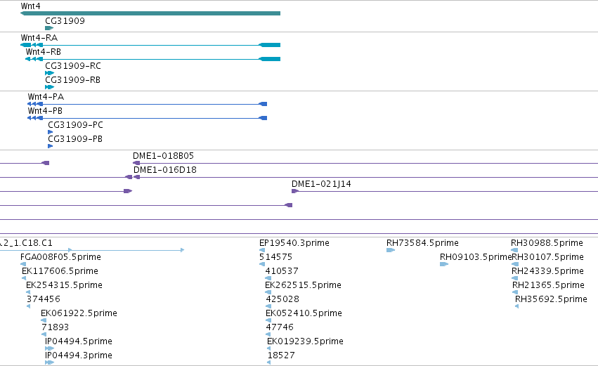This screenshot has width=598, height=366.
Task: Click the EK254315.5prime label
Action: click(x=64, y=285)
